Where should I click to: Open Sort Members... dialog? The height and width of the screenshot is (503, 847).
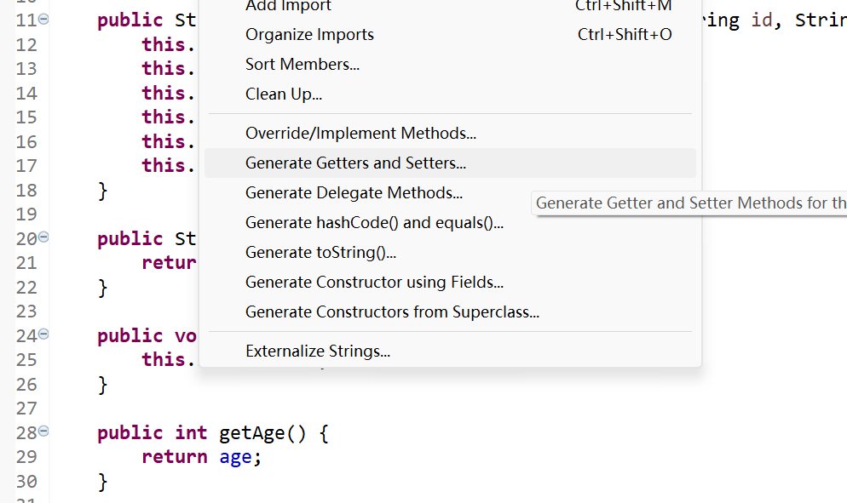pos(302,64)
